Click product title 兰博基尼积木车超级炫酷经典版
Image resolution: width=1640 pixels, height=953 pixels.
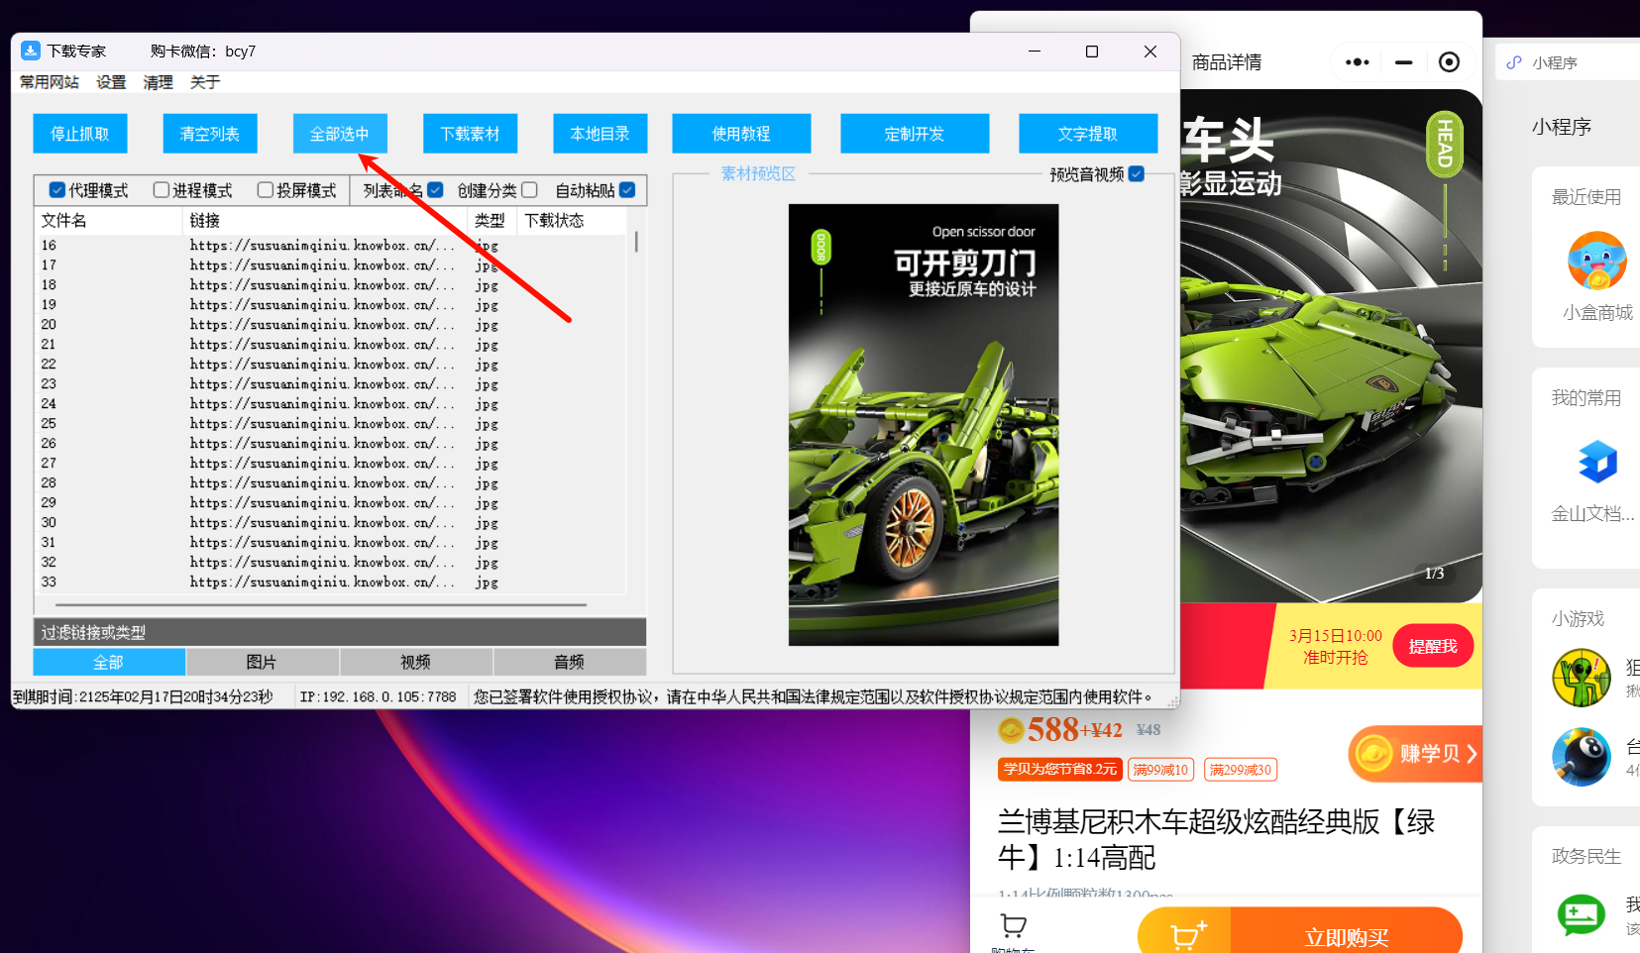tap(1216, 838)
